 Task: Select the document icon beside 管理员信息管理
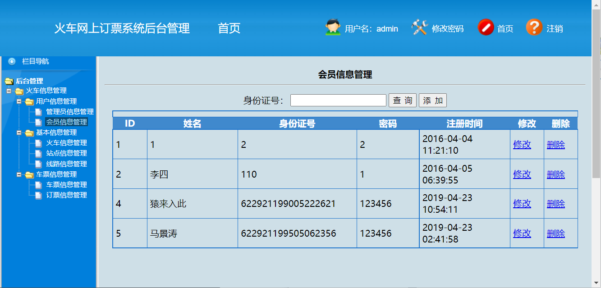coord(38,111)
